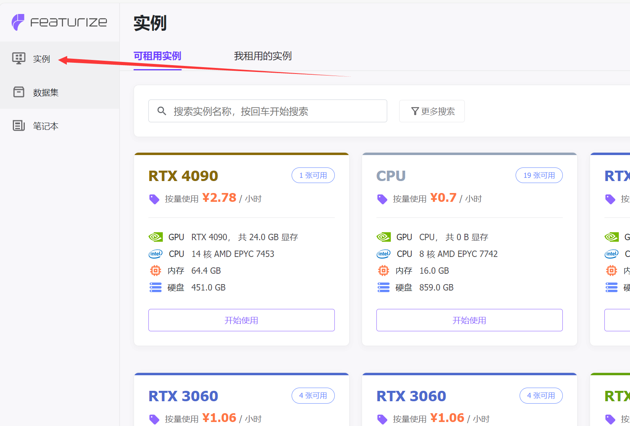Click the 451.0 GB disk value
Screen dimensions: 630x426
pyautogui.click(x=208, y=288)
